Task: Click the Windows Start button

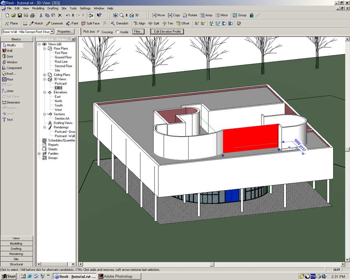Action: (x=9, y=276)
